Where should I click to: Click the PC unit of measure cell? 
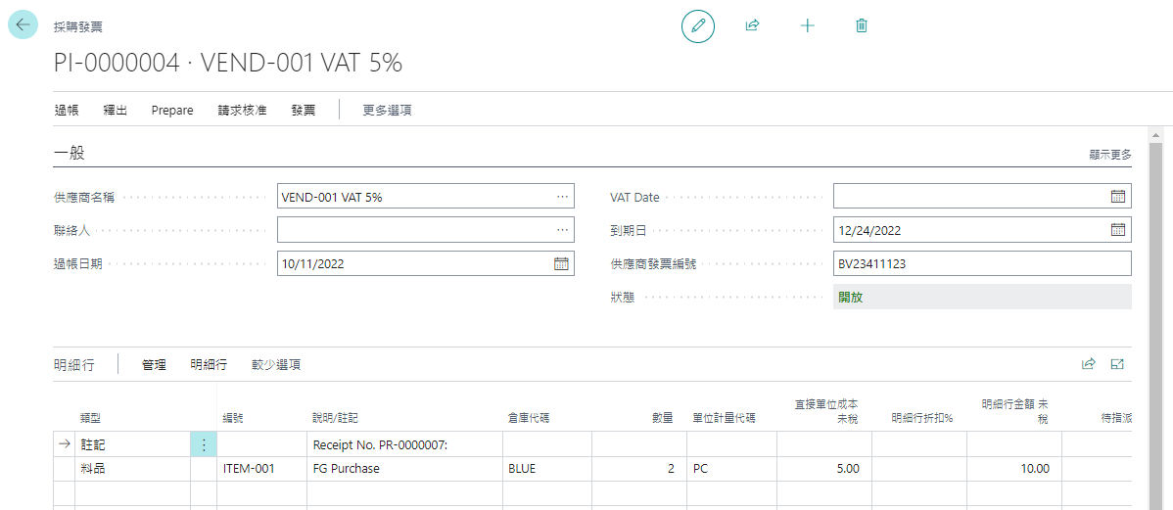click(731, 469)
